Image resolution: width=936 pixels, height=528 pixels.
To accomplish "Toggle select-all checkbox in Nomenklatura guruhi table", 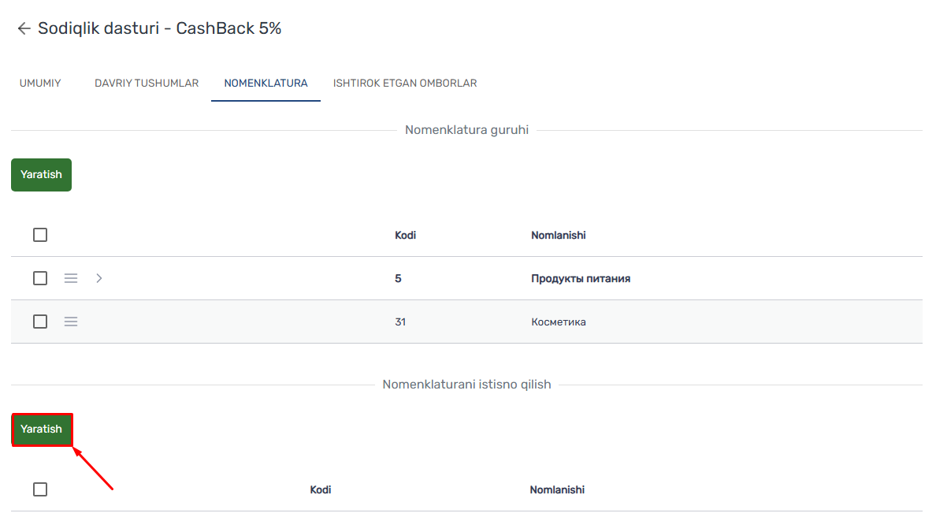I will [x=40, y=235].
